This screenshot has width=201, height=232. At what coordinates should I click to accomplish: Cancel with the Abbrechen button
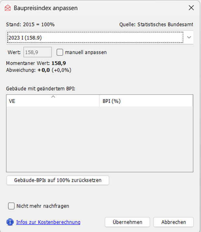tap(173, 222)
